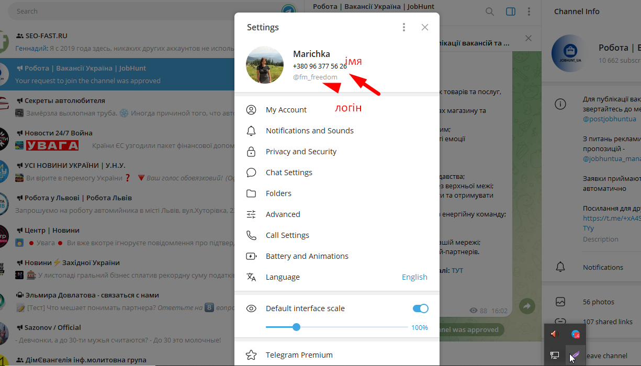Click the interface scale slider handle
The image size is (641, 366).
pyautogui.click(x=296, y=327)
